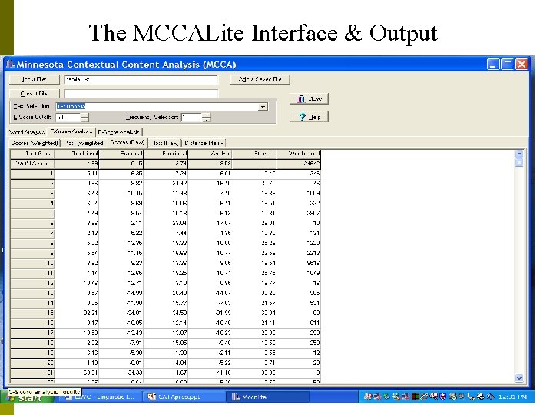Select row header for text group 20
The image size is (553, 415).
coord(32,363)
